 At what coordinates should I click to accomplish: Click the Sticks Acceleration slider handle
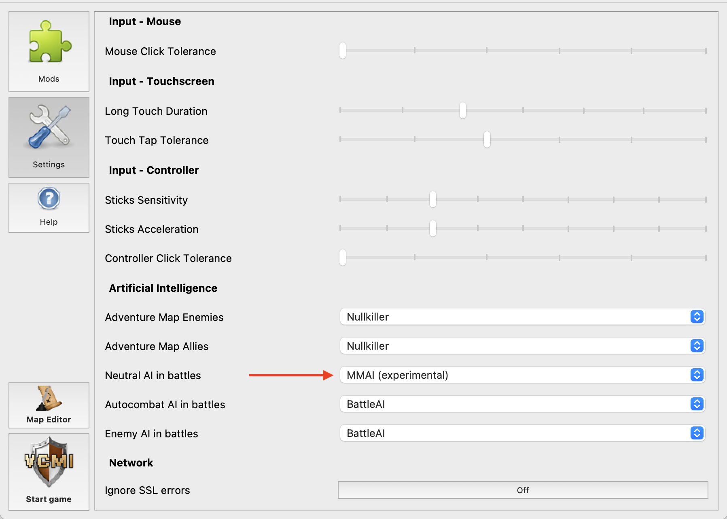[432, 228]
